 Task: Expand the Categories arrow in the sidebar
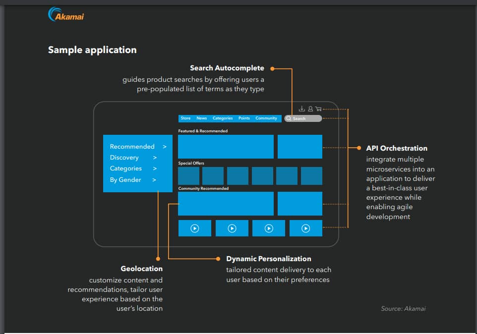pyautogui.click(x=155, y=168)
